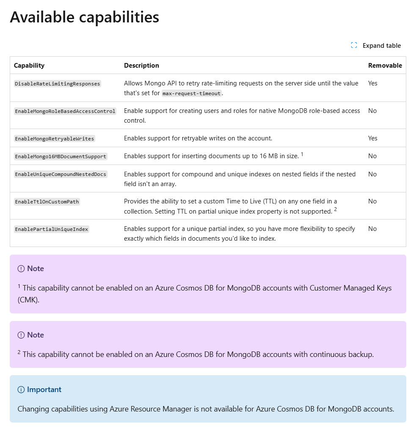Select the Available capabilities heading
The width and height of the screenshot is (419, 428).
85,17
